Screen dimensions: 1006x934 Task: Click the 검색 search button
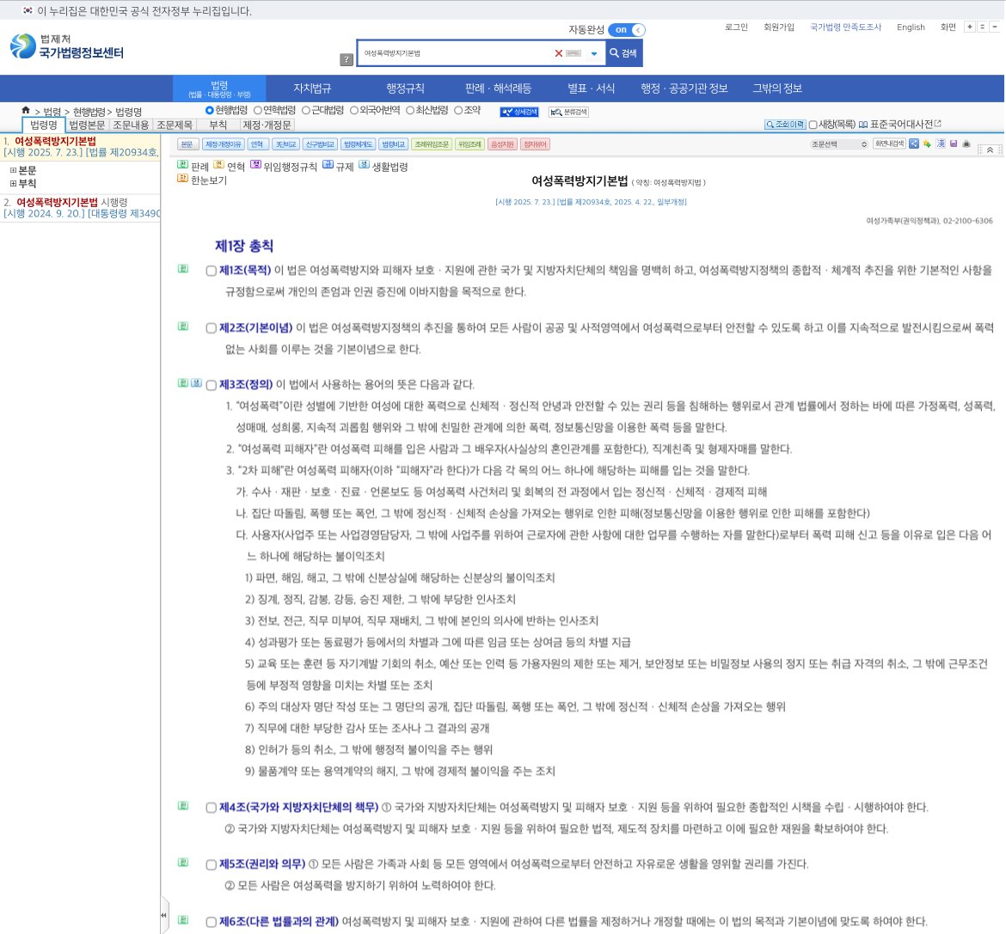pos(623,53)
